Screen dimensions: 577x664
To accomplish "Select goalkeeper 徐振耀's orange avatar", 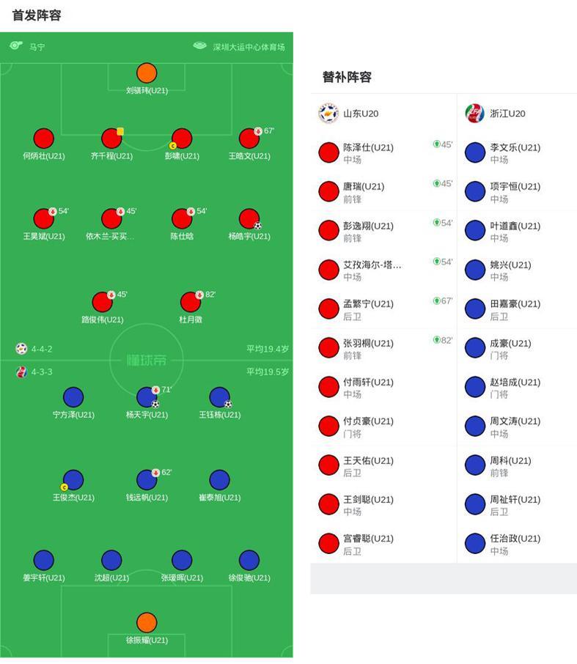I will 147,622.
